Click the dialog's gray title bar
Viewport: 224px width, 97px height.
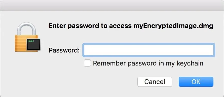click(x=112, y=5)
